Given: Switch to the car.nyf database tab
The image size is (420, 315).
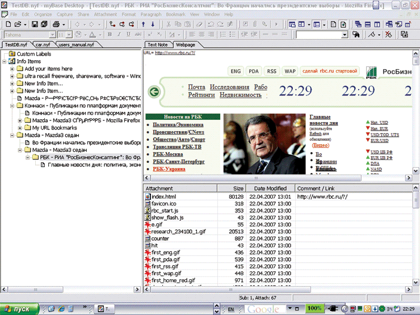Looking at the screenshot, I should coord(43,45).
